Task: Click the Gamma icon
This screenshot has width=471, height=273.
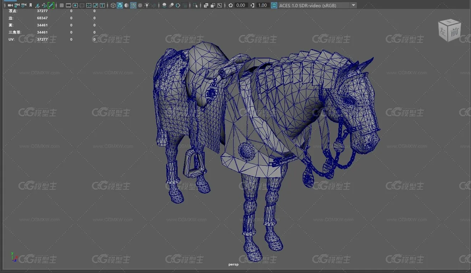Action: click(252, 5)
